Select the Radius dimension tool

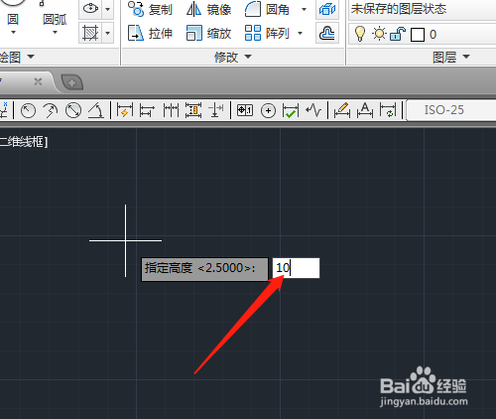[28, 110]
